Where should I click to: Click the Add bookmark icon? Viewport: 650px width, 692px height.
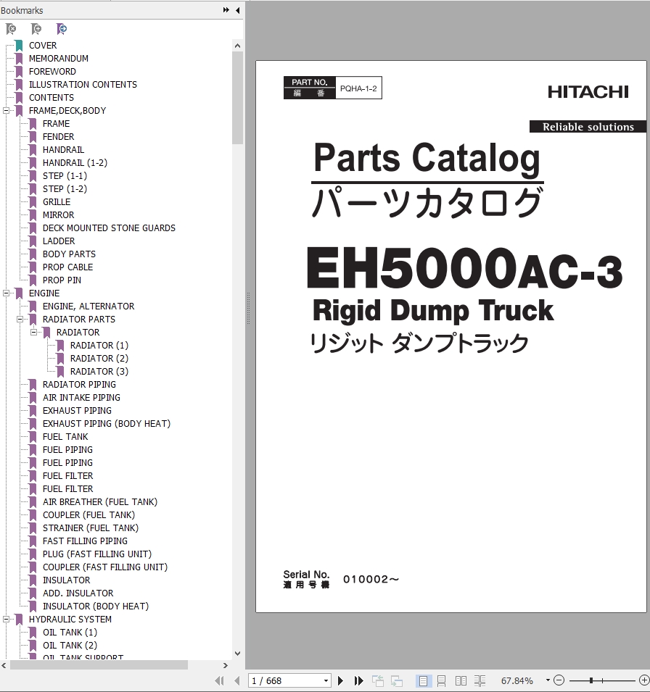[36, 29]
